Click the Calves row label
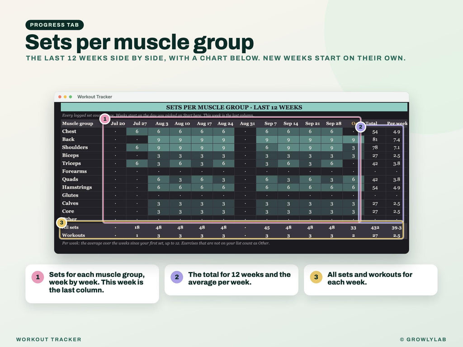Image resolution: width=463 pixels, height=347 pixels. [70, 203]
